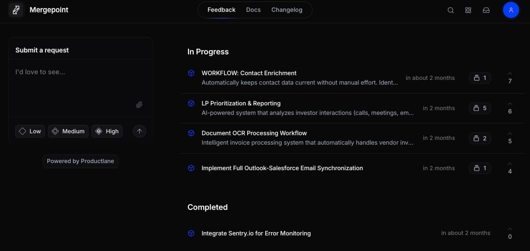
Task: Click cube icon beside Integrate Sentry.io
Action: (191, 234)
